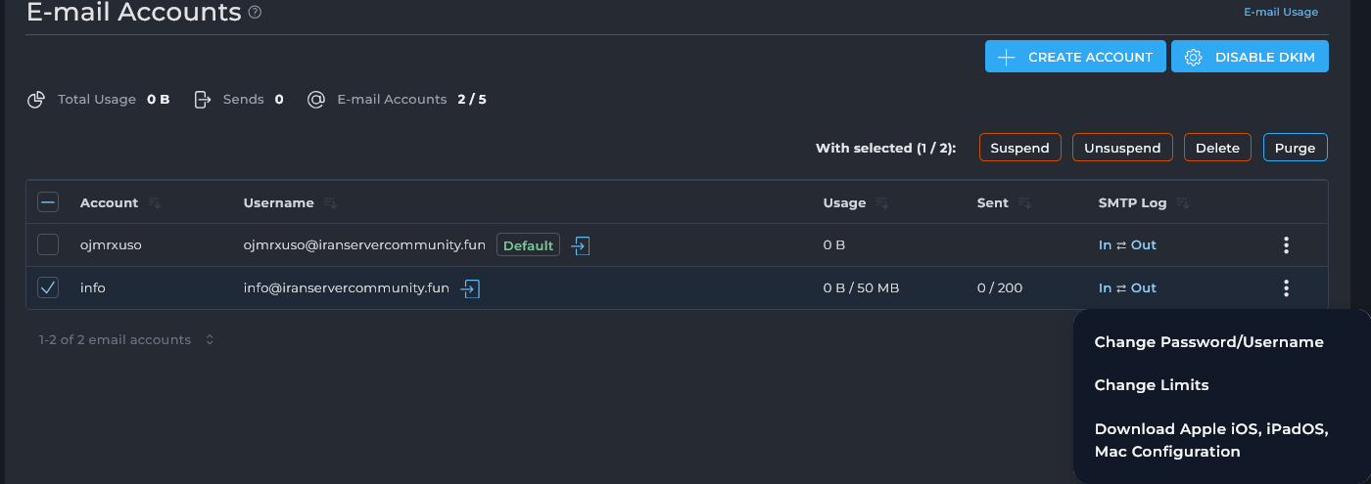This screenshot has width=1371, height=484.
Task: Click login icon next to info@iranservercommunity.fun
Action: pos(471,288)
